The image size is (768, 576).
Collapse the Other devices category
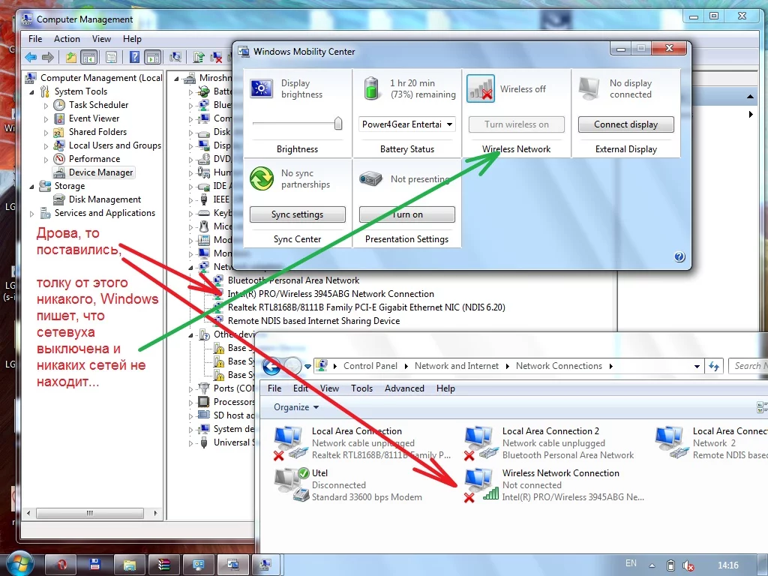click(190, 335)
